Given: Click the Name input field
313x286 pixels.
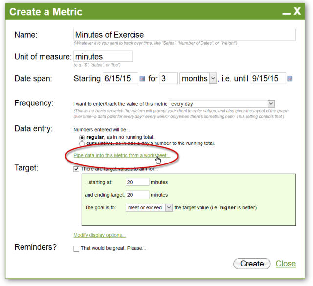Looking at the screenshot, I should point(185,35).
